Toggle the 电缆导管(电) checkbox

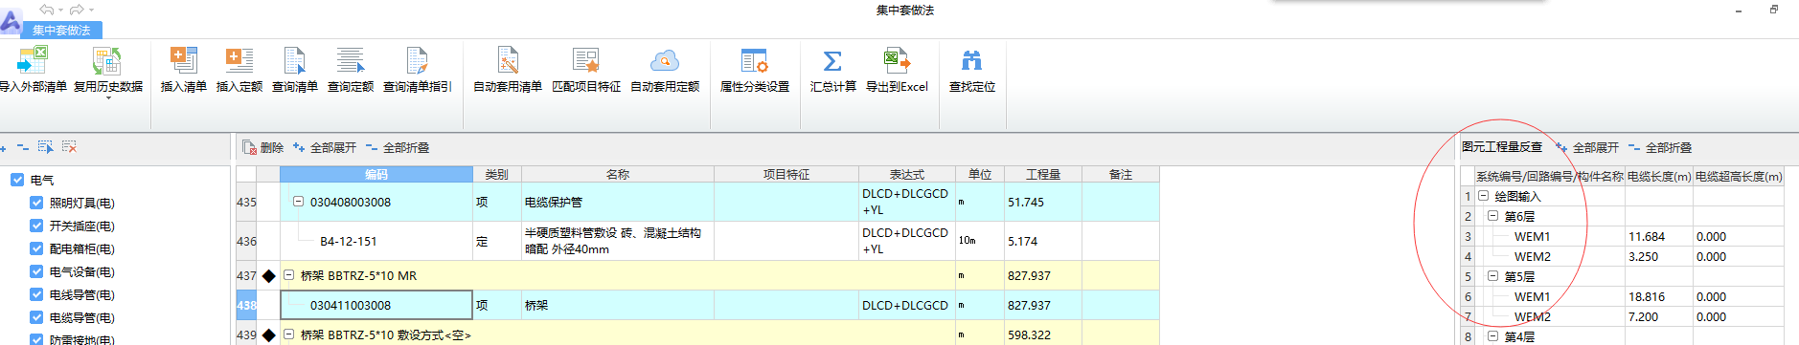coord(36,317)
